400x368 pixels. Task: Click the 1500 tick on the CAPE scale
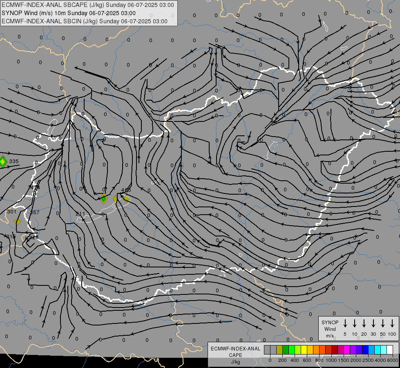[x=344, y=360]
